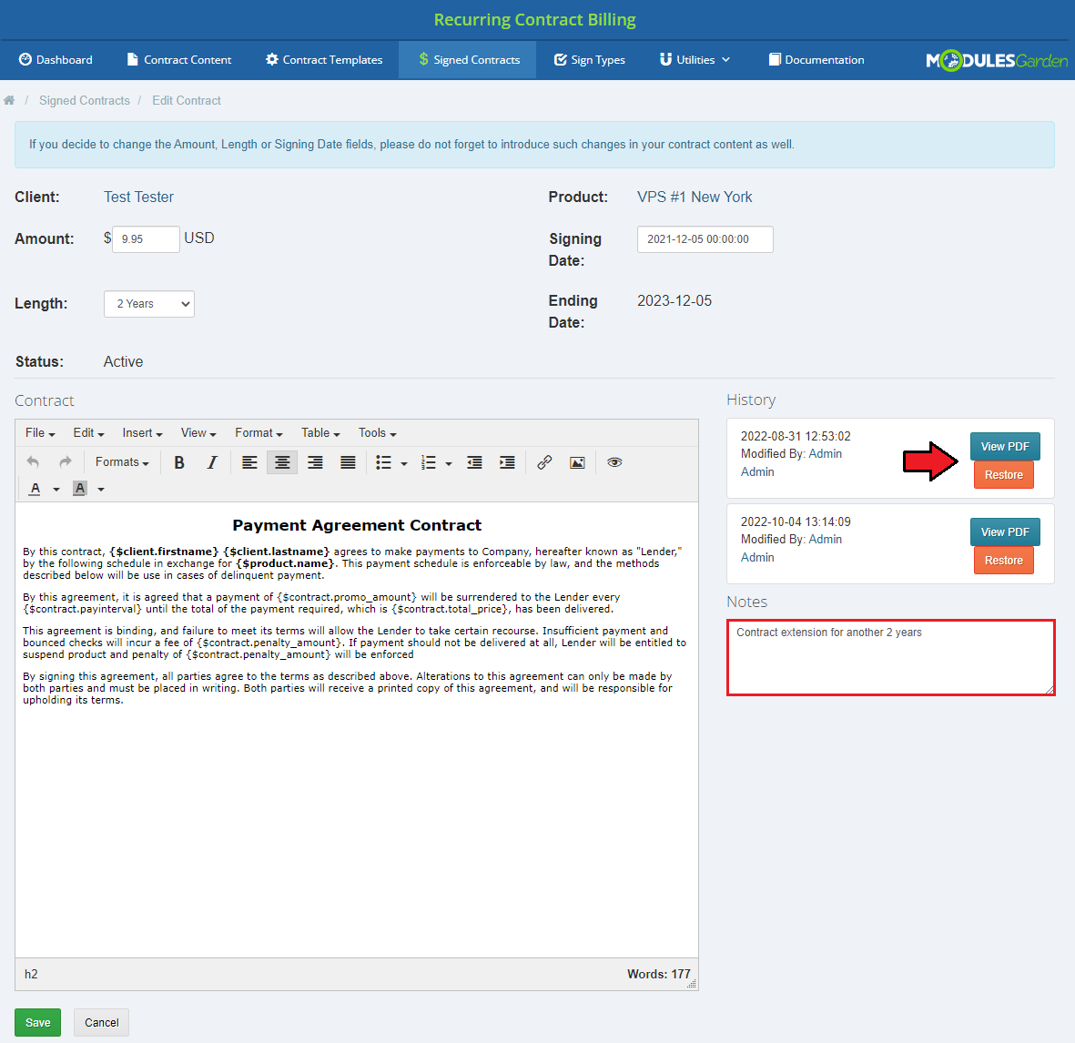The image size is (1075, 1043).
Task: Open the Formats dropdown in the editor
Action: click(x=122, y=462)
